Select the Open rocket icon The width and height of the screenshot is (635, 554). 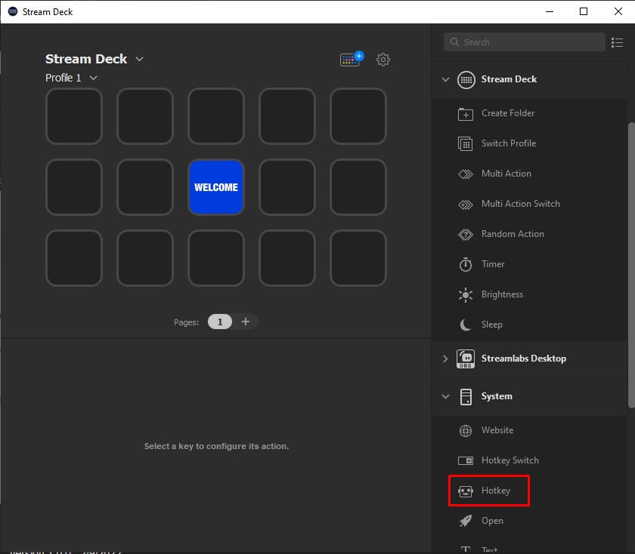[x=466, y=521]
